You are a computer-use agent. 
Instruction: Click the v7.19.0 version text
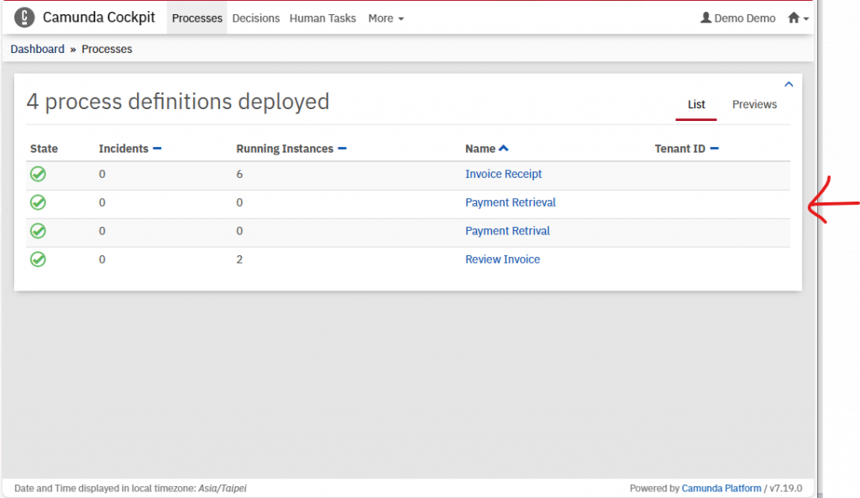(x=785, y=488)
